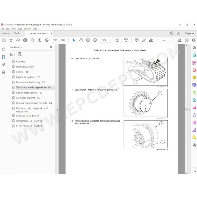Image resolution: width=197 pixels, height=197 pixels.
Task: Click the scrolling mode icon
Action: tap(126, 40)
